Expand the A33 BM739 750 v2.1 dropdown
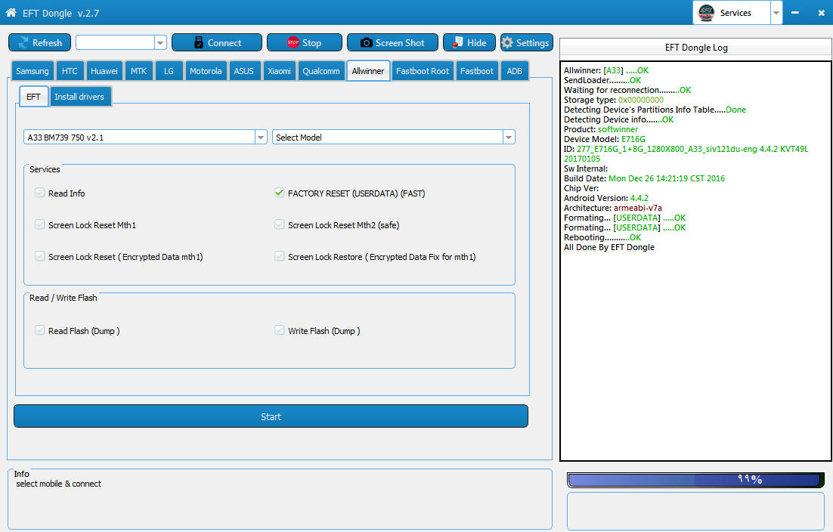Viewport: 833px width, 532px height. [260, 138]
